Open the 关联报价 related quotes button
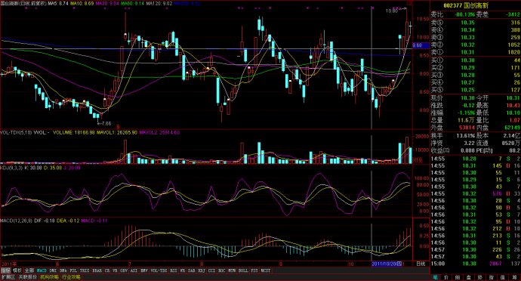 point(28,277)
